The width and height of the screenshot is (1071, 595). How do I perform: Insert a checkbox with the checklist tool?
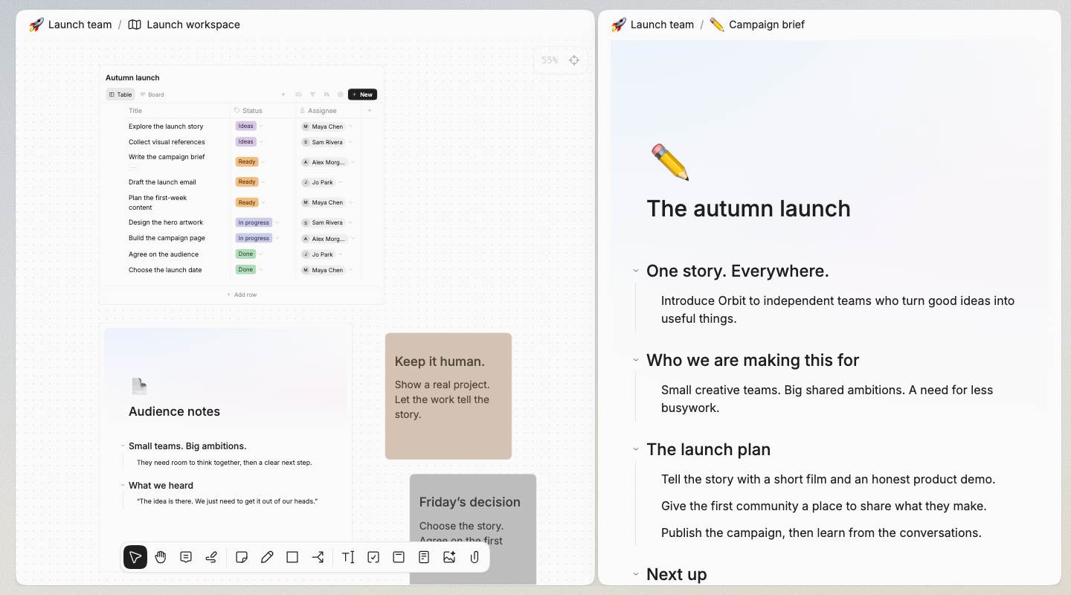coord(373,557)
